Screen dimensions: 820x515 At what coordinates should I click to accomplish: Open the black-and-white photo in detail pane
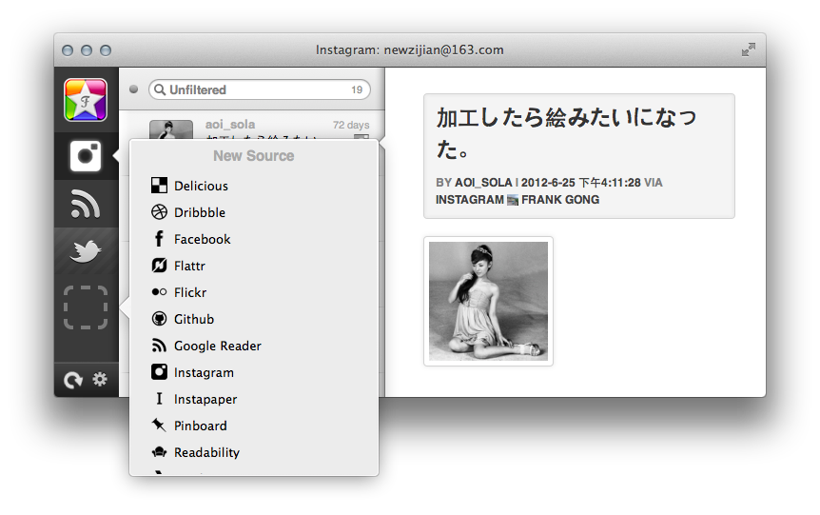click(x=488, y=301)
